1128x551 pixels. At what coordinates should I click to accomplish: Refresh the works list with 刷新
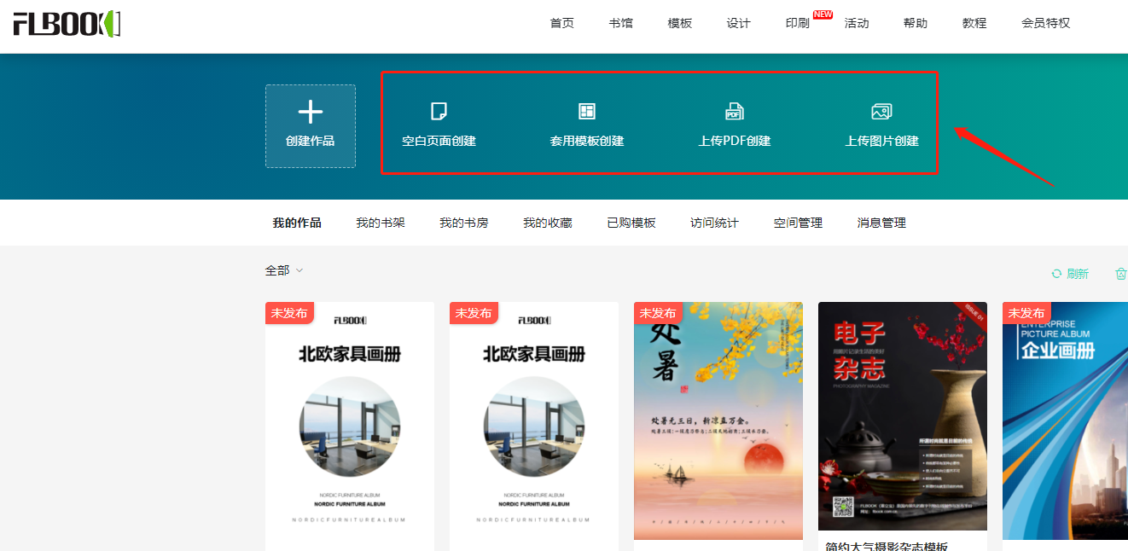pyautogui.click(x=1070, y=274)
